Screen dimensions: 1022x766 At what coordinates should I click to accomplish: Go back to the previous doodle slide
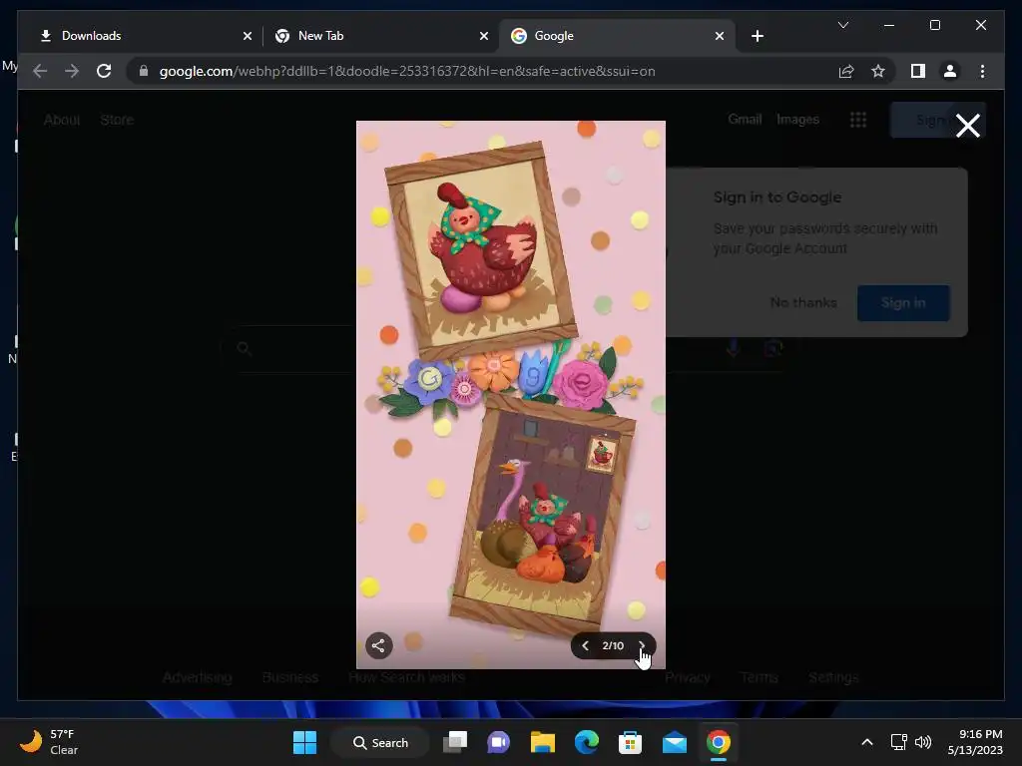pyautogui.click(x=585, y=645)
